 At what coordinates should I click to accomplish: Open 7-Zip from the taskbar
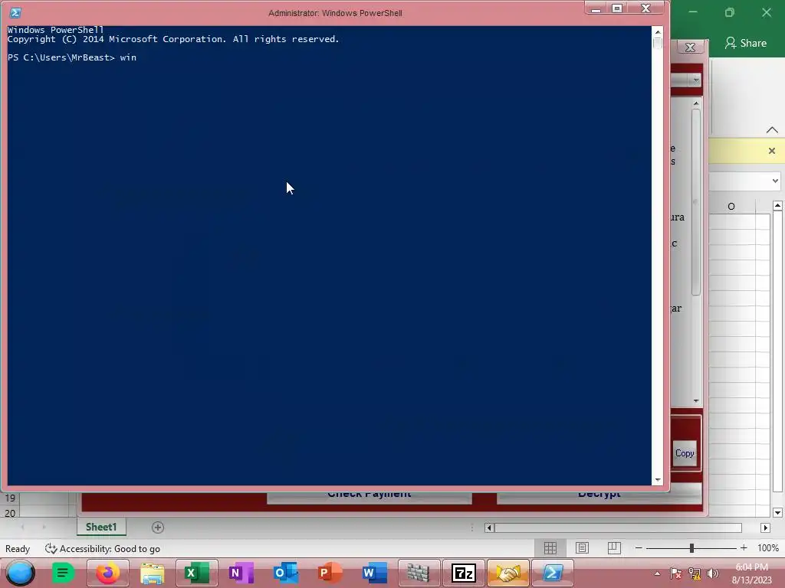click(x=463, y=573)
